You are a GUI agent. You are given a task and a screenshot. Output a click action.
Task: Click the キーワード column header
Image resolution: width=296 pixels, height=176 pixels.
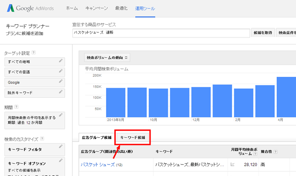[164, 152]
